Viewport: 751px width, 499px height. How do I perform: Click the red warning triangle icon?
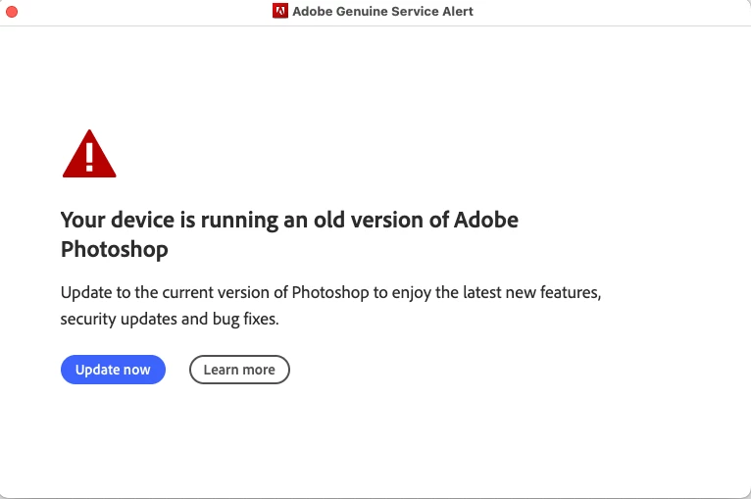(89, 155)
